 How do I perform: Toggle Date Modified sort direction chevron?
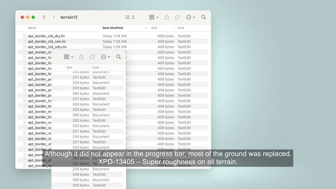coord(146,28)
